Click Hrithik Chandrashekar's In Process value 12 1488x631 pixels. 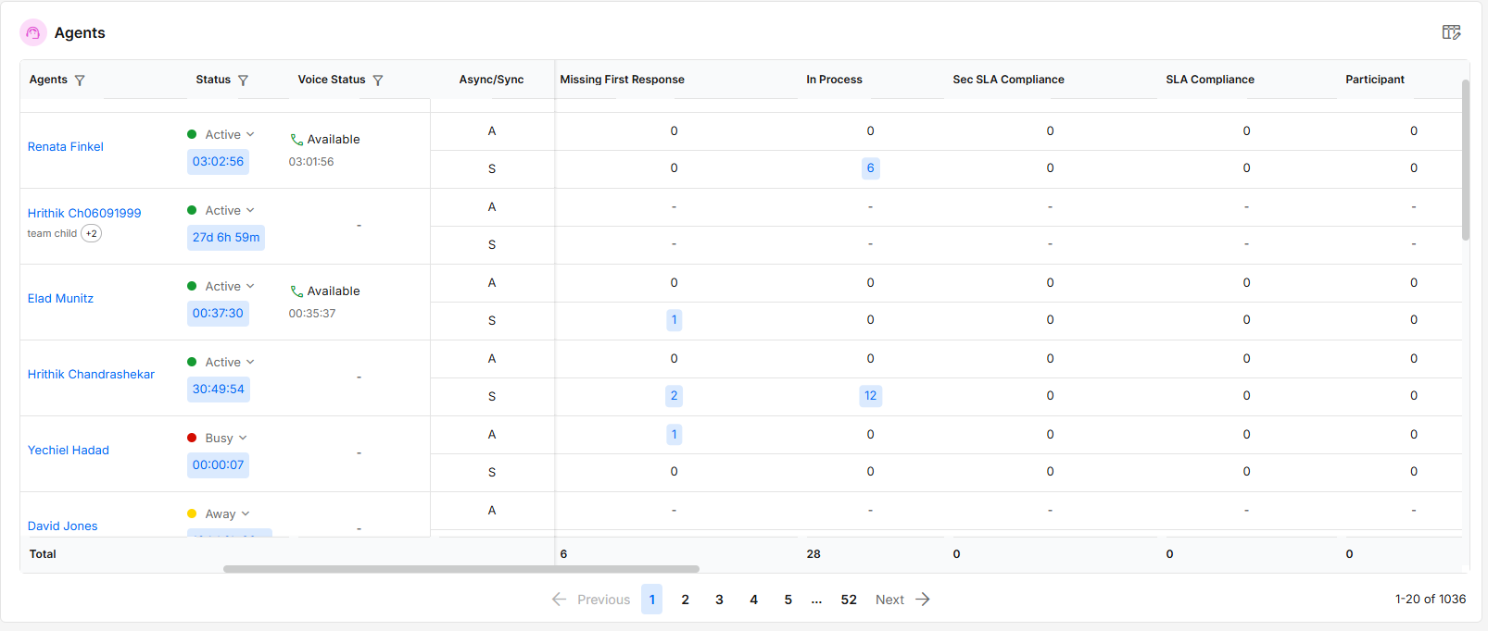[x=870, y=396]
